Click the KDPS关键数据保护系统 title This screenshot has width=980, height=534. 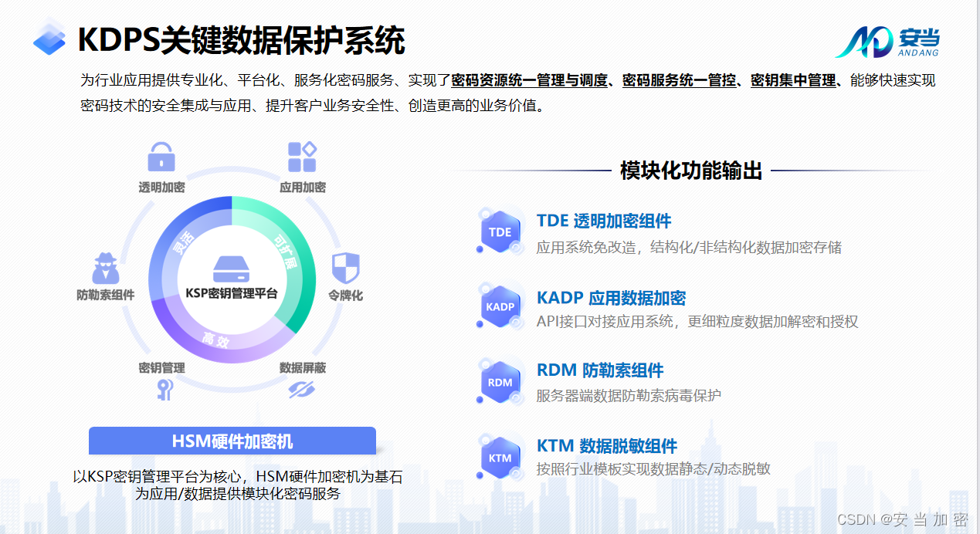click(x=241, y=40)
